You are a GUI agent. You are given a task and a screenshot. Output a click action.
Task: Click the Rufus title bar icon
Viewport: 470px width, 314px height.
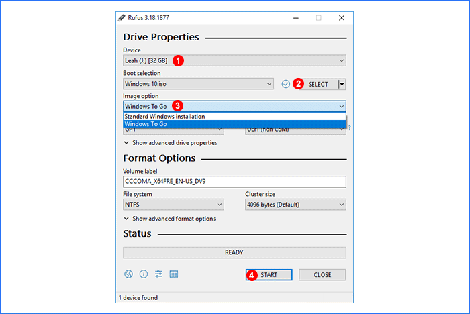pos(122,18)
